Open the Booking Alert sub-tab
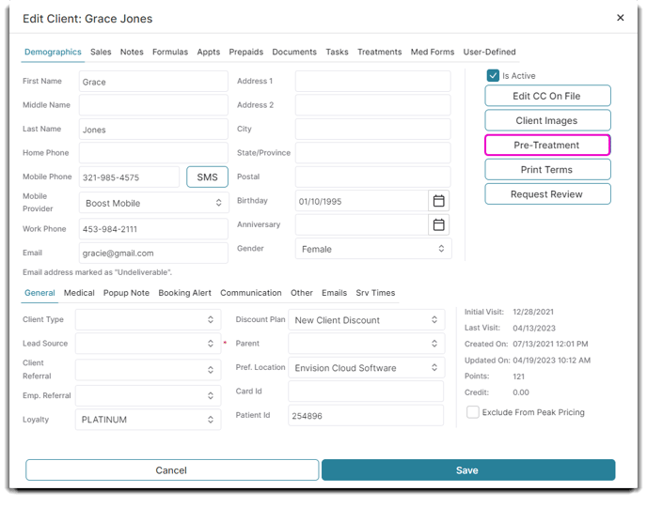This screenshot has height=507, width=647. [185, 293]
